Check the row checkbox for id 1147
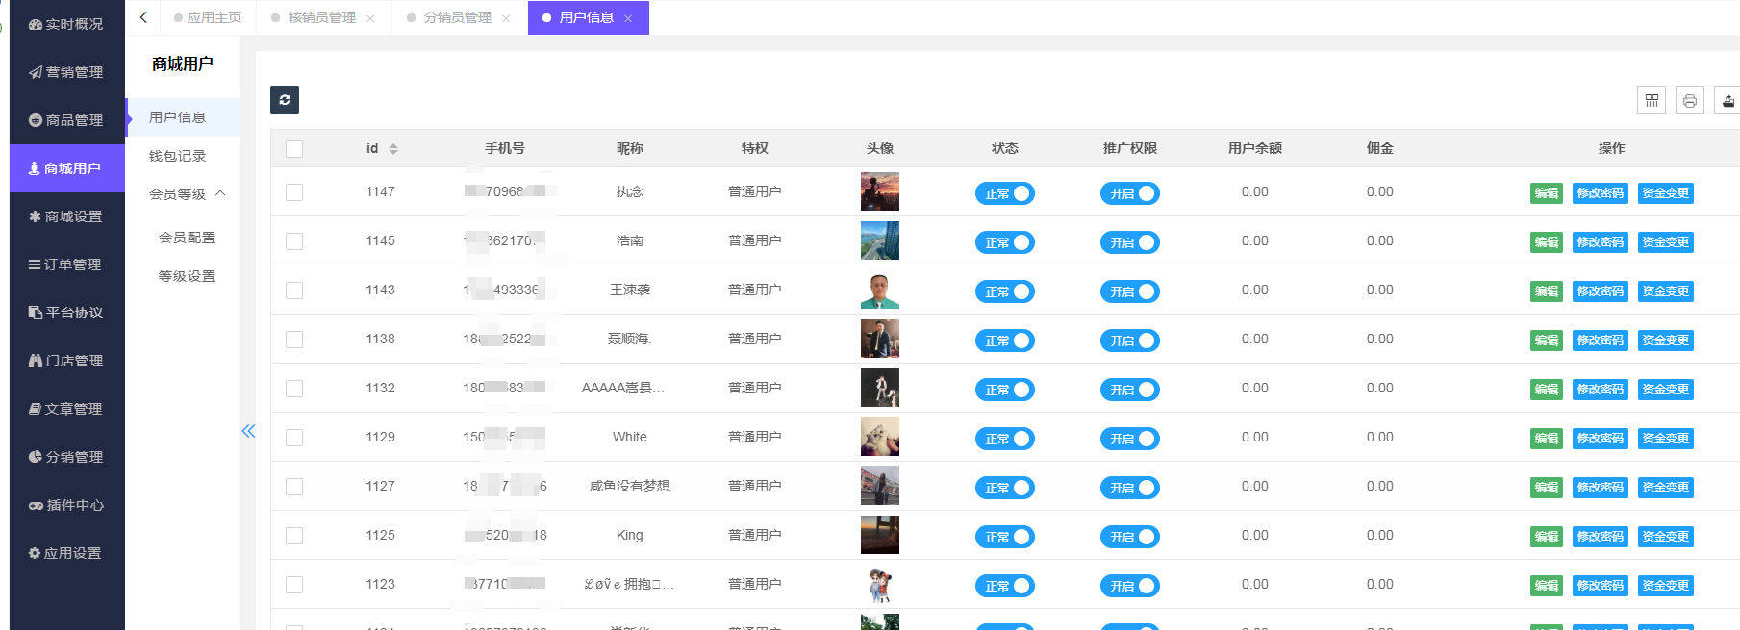This screenshot has height=630, width=1740. pyautogui.click(x=294, y=192)
